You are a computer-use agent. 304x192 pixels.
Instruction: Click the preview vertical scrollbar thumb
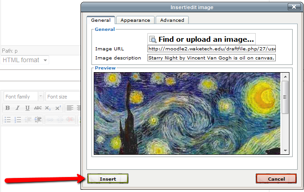(285, 97)
